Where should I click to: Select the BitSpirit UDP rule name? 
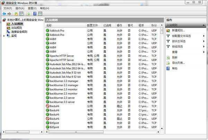(x=54, y=127)
